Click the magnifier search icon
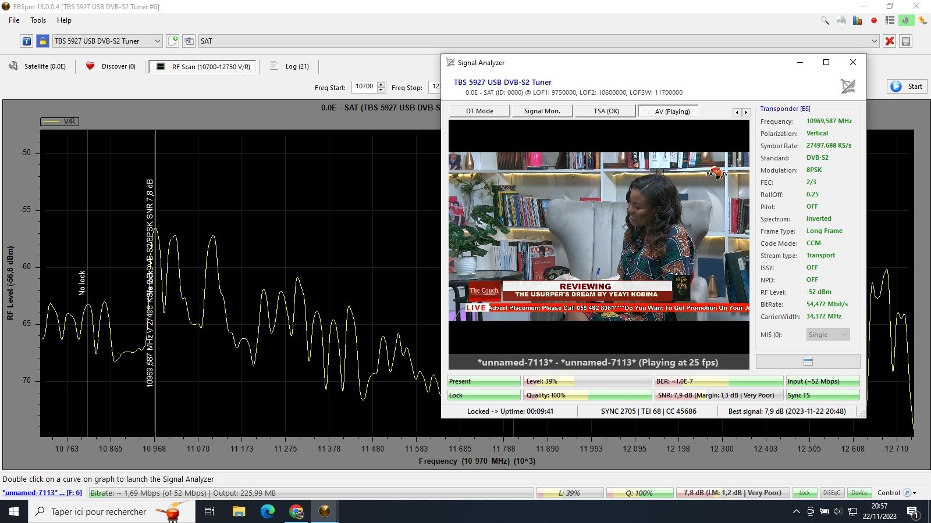 pos(825,20)
